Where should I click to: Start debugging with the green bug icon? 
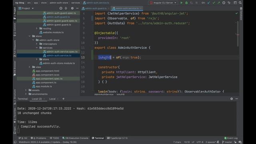pos(186,3)
